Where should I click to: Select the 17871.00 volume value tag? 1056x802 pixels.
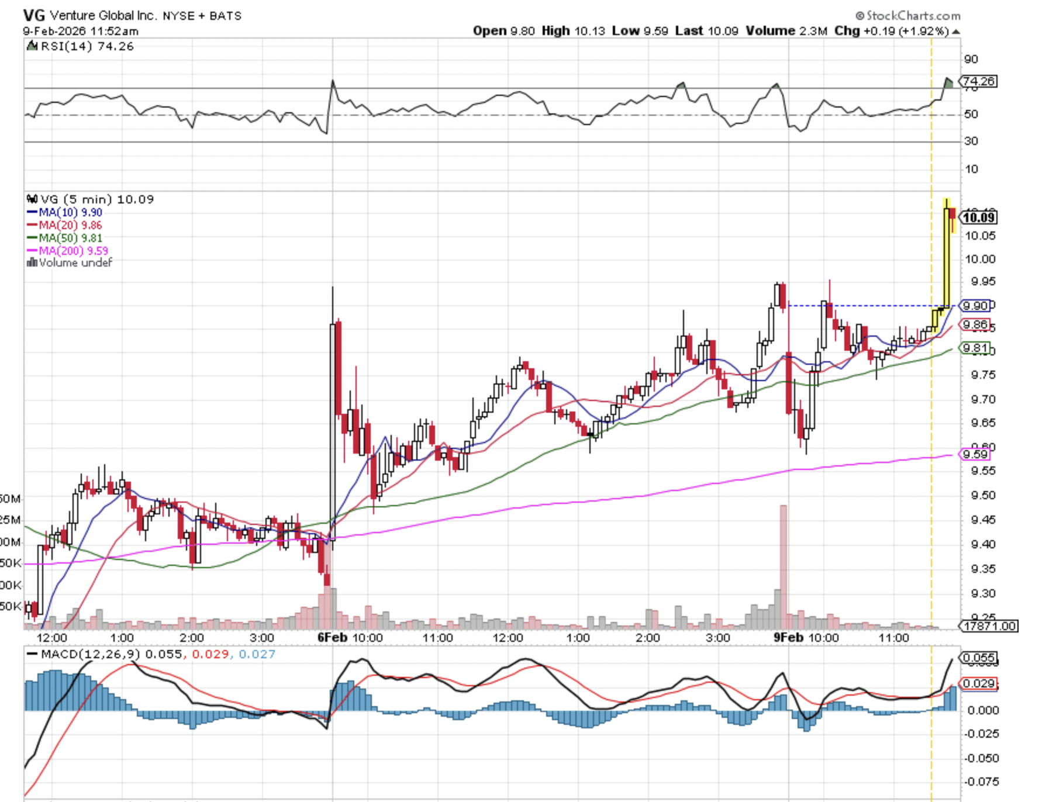coord(989,626)
